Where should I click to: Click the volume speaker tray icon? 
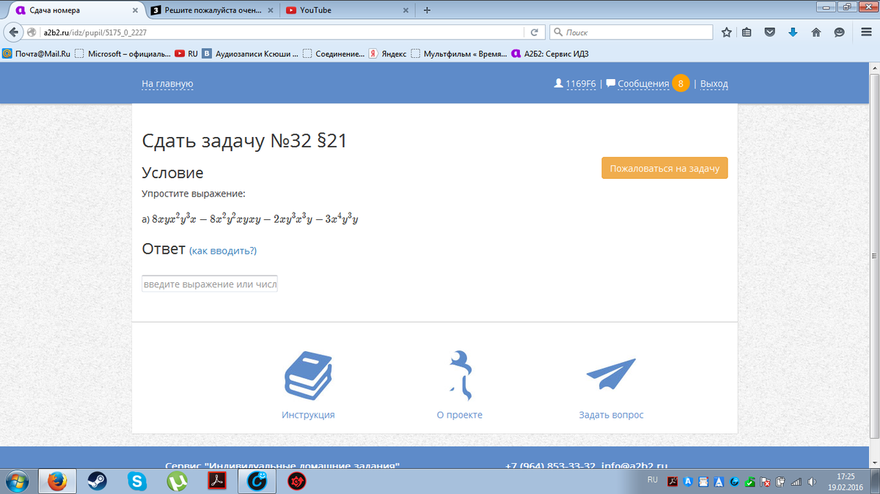[812, 482]
